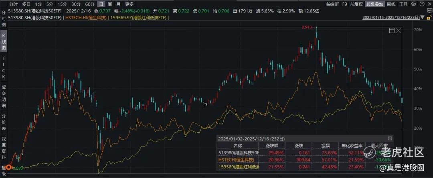Image resolution: width=433 pixels, height=178 pixels.
Task: Select the 1分 interval tab
Action: coord(38,4)
